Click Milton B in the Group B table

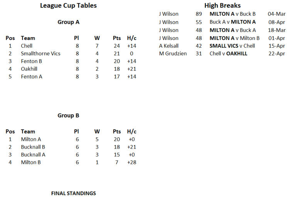(31, 162)
